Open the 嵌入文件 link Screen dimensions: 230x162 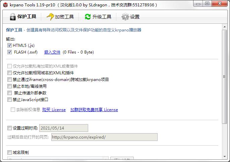click(52, 52)
